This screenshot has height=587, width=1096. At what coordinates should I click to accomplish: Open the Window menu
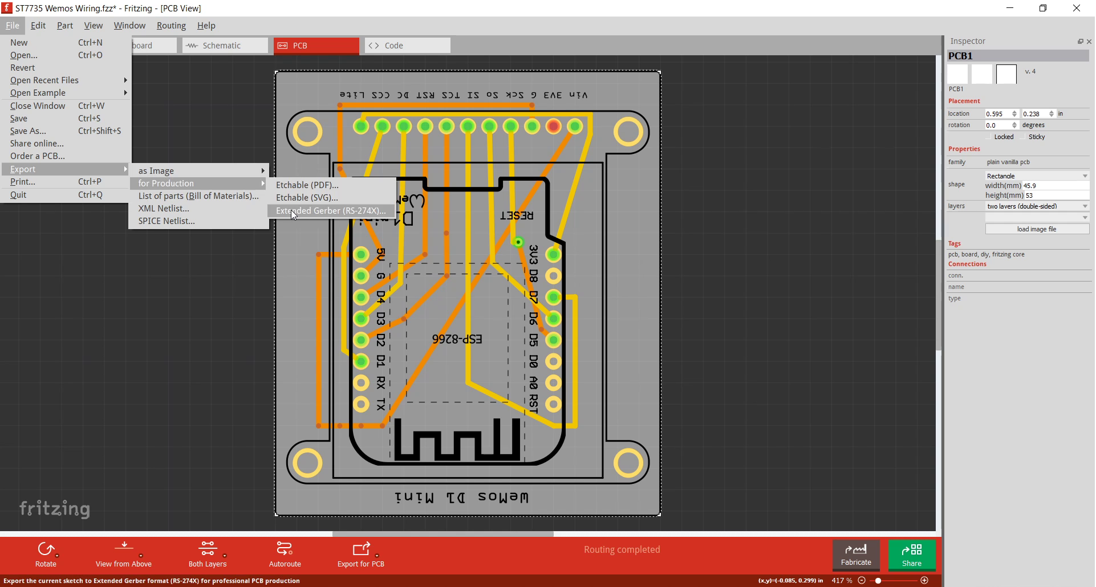pos(129,26)
